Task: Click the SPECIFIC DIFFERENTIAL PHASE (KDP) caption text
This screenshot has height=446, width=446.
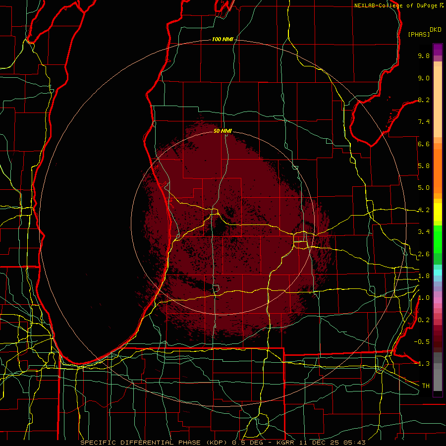Action: [x=155, y=443]
